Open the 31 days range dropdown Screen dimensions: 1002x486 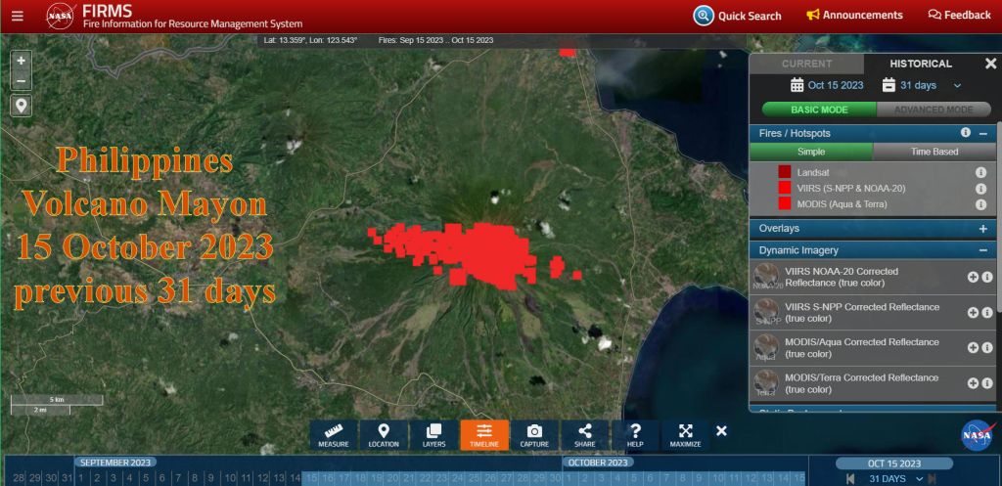click(x=922, y=86)
